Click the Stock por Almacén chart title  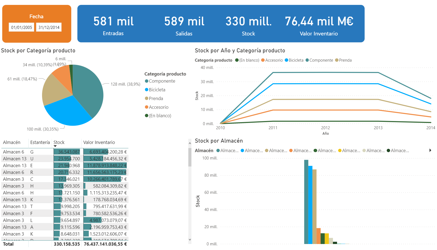tap(219, 141)
